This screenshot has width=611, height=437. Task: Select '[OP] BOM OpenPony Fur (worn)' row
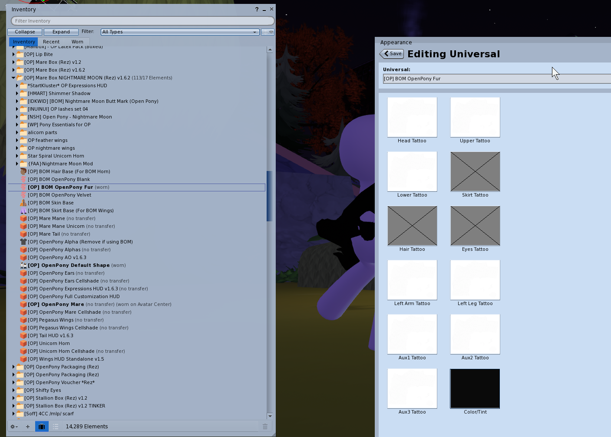click(x=136, y=187)
